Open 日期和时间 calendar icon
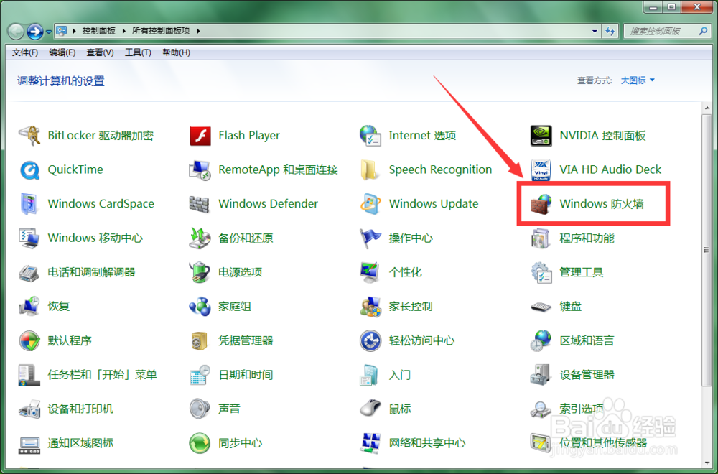The image size is (718, 474). coord(200,375)
